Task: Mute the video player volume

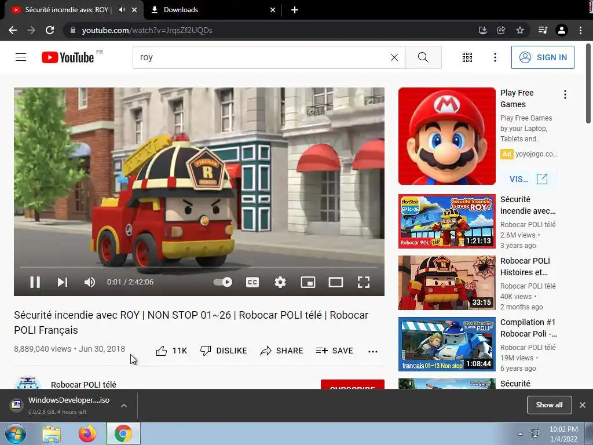Action: point(90,282)
